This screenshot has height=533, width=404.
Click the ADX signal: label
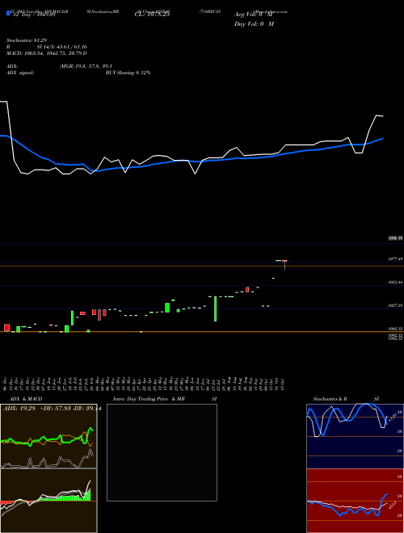pos(20,73)
